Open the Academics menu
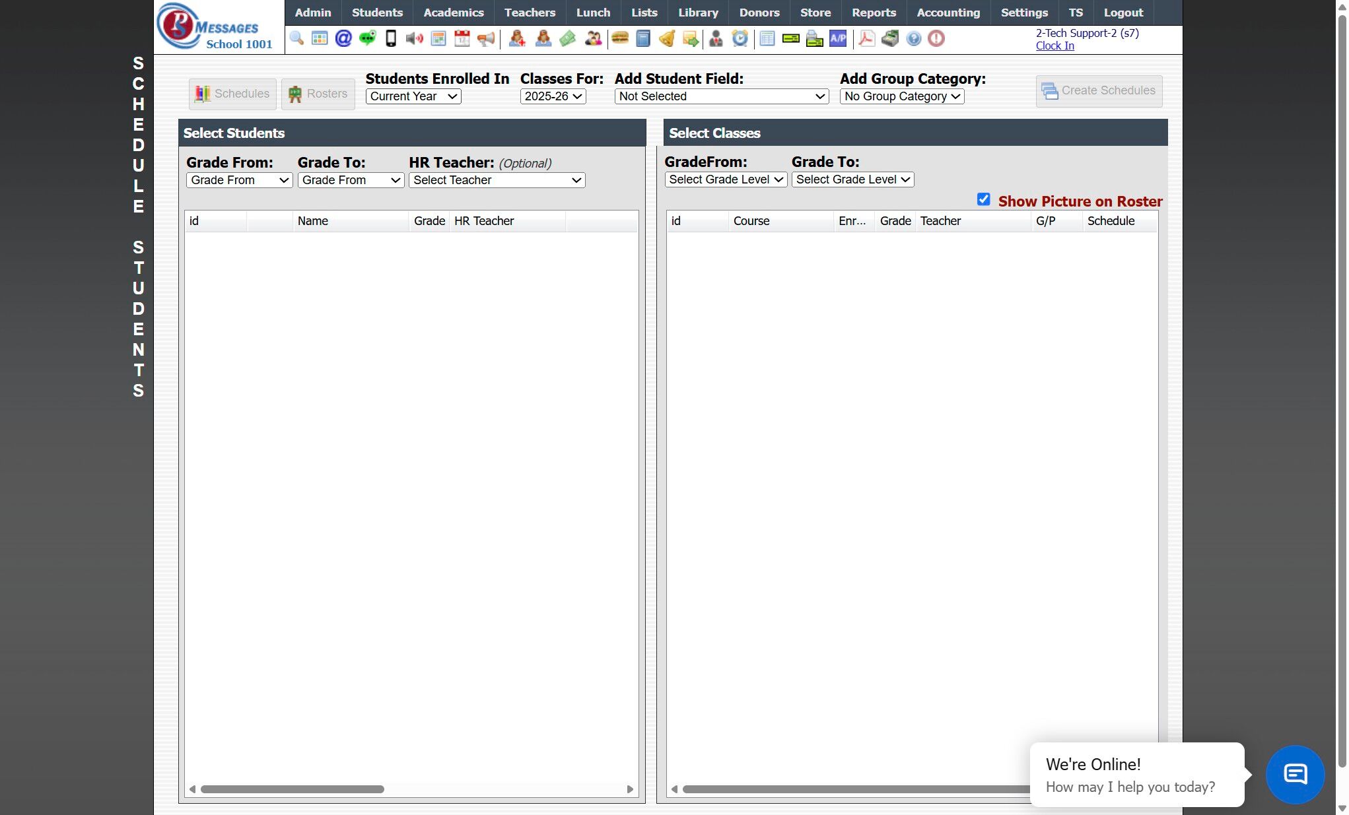 pos(453,13)
